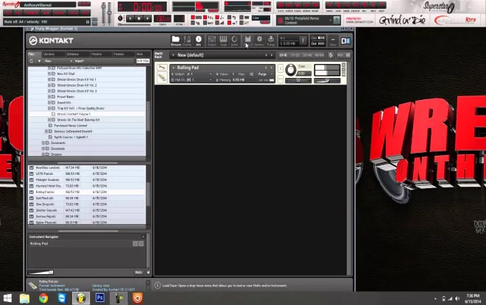
Task: Expand the Documents folder
Action: coord(43,143)
